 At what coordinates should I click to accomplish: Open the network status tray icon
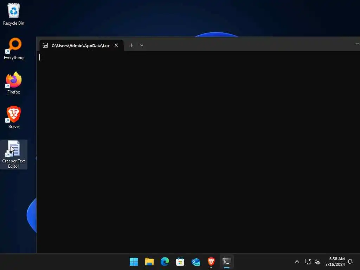click(x=308, y=262)
